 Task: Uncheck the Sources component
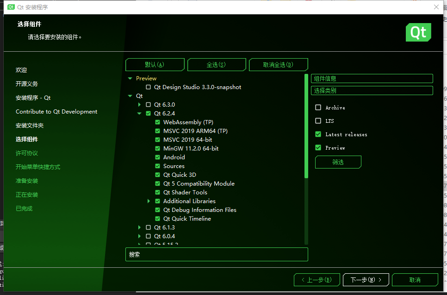pyautogui.click(x=157, y=166)
